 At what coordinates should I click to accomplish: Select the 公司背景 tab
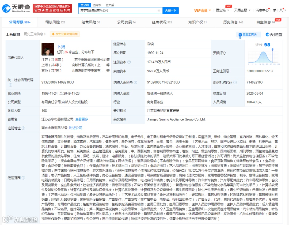tap(20, 22)
